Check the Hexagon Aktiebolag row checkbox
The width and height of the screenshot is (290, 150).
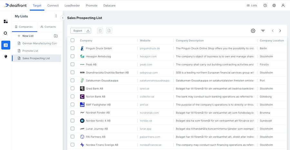coord(72,56)
